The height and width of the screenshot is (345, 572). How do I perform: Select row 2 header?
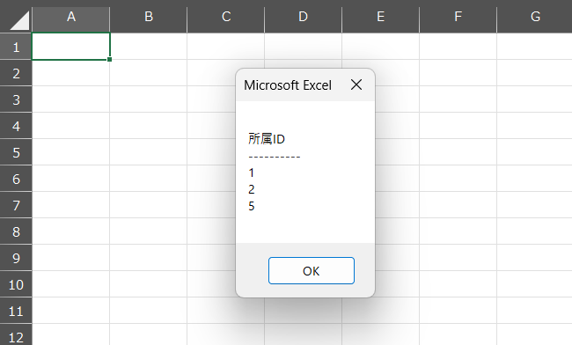(x=16, y=73)
